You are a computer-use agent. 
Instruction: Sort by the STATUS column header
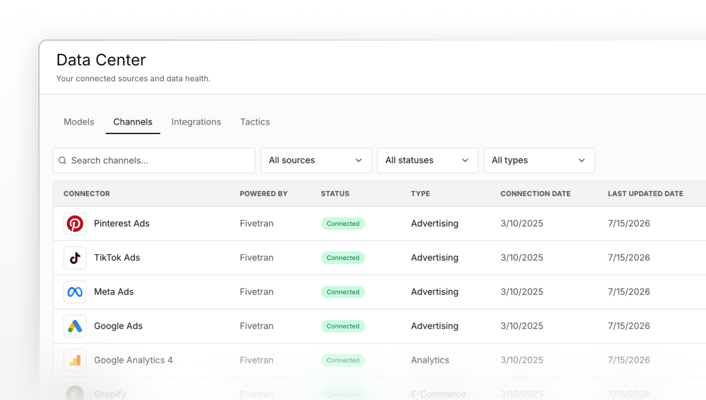[335, 194]
